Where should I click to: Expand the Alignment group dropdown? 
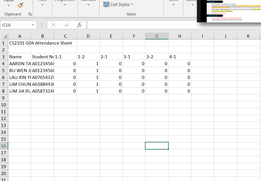coord(65,5)
